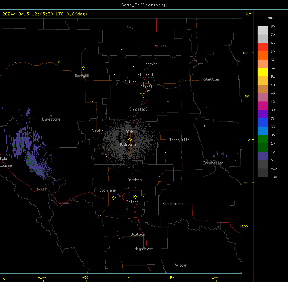Click the purple 36-39 dBZ legend swatch

(263, 114)
